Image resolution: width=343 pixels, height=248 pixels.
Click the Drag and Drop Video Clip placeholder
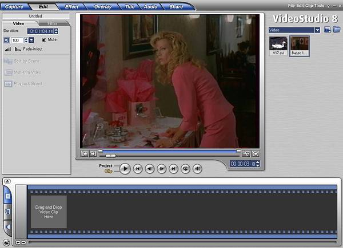[49, 212]
